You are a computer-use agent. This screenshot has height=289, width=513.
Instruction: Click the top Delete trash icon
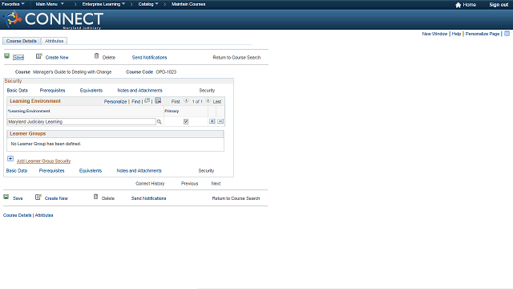[96, 56]
